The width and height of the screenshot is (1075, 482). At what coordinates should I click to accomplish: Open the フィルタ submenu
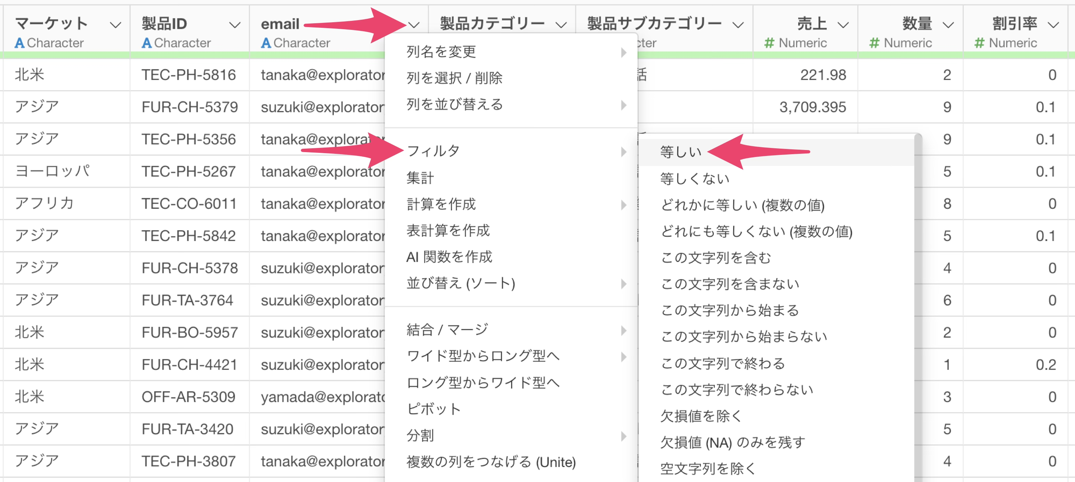click(433, 151)
